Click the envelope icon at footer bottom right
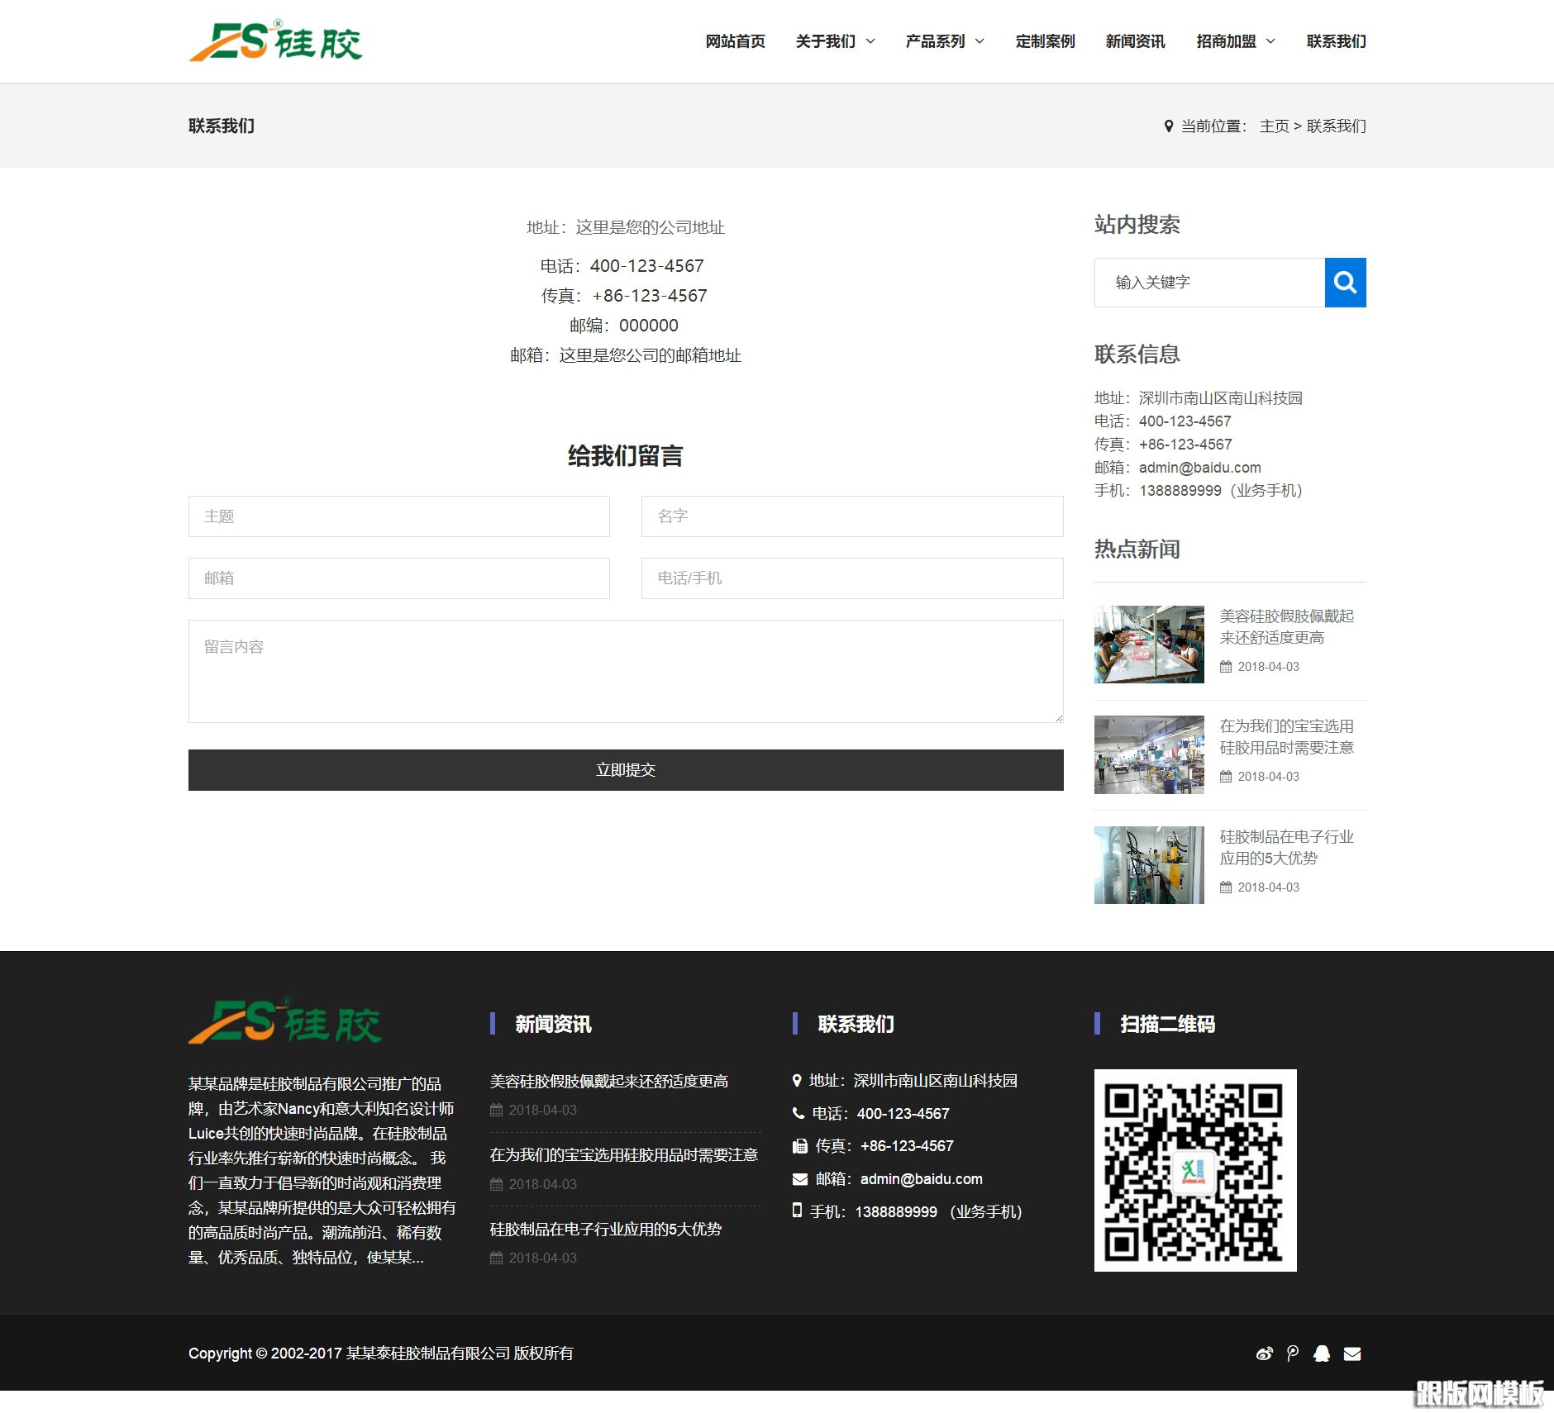Image resolution: width=1554 pixels, height=1413 pixels. (x=1352, y=1353)
